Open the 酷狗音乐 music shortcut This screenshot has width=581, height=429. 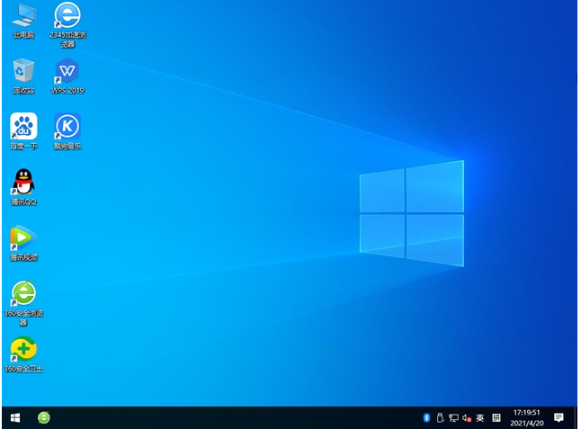point(67,126)
